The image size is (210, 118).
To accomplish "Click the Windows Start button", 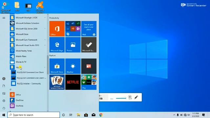I will click(x=4, y=115).
